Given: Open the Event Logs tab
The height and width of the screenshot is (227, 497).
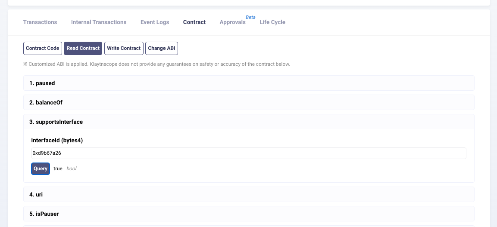Looking at the screenshot, I should (x=155, y=22).
